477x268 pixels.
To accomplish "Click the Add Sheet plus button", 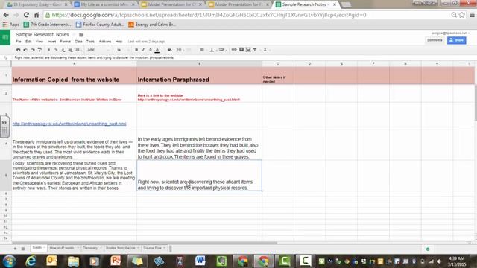I will (x=15, y=249).
